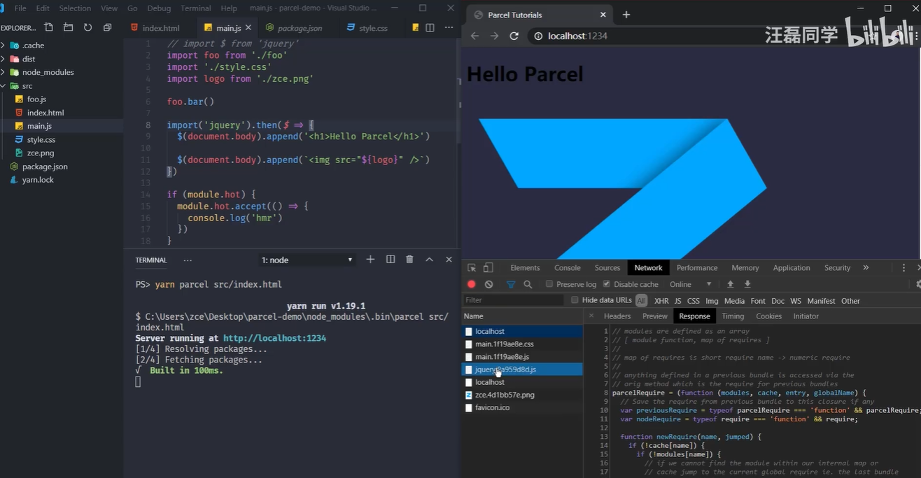
Task: Open the package.json editor tab
Action: click(x=300, y=28)
